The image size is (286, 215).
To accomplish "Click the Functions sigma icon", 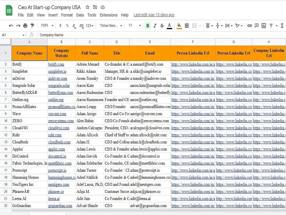I will 282,26.
